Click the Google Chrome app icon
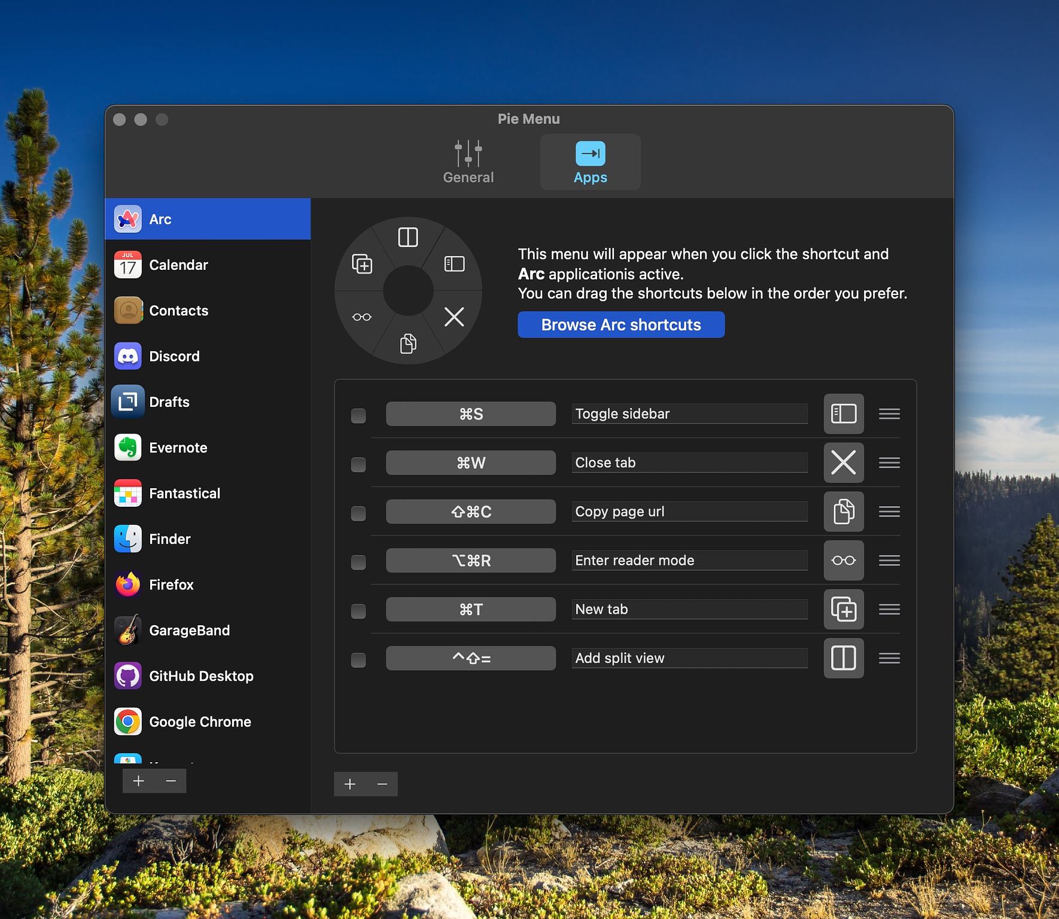The width and height of the screenshot is (1059, 919). (128, 722)
